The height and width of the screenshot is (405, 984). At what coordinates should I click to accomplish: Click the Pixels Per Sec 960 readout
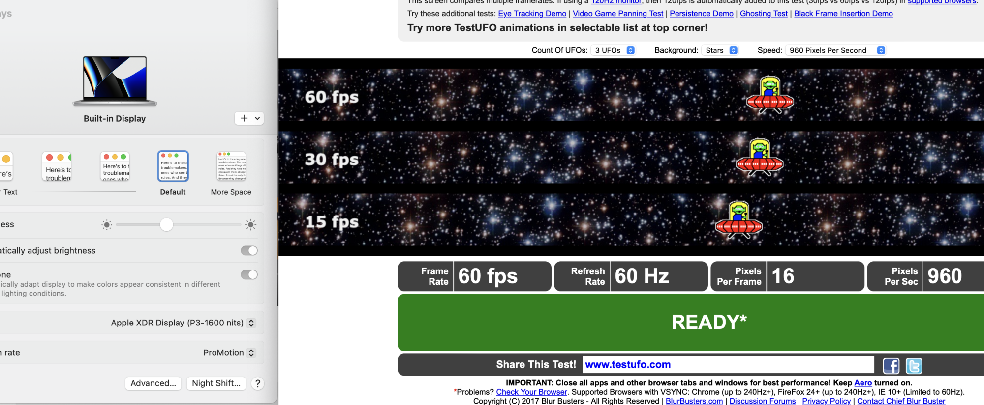pyautogui.click(x=925, y=276)
